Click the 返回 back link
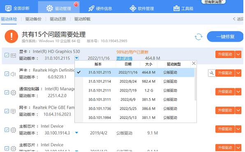Image resolution: width=245 pixels, height=152 pixels. click(x=238, y=19)
